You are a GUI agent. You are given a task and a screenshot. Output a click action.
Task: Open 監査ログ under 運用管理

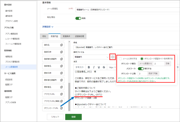[9, 97]
